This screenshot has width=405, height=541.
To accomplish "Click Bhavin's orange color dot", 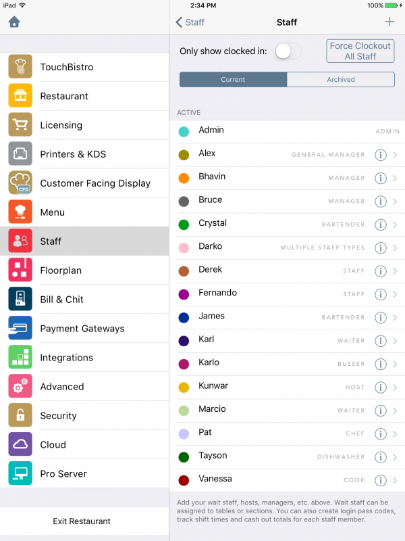I will [x=184, y=179].
